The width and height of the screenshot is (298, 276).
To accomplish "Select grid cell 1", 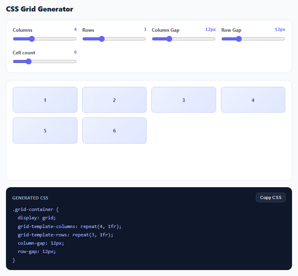I will point(45,100).
